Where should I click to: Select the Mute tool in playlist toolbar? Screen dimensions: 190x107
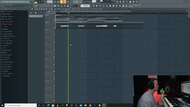42,9
